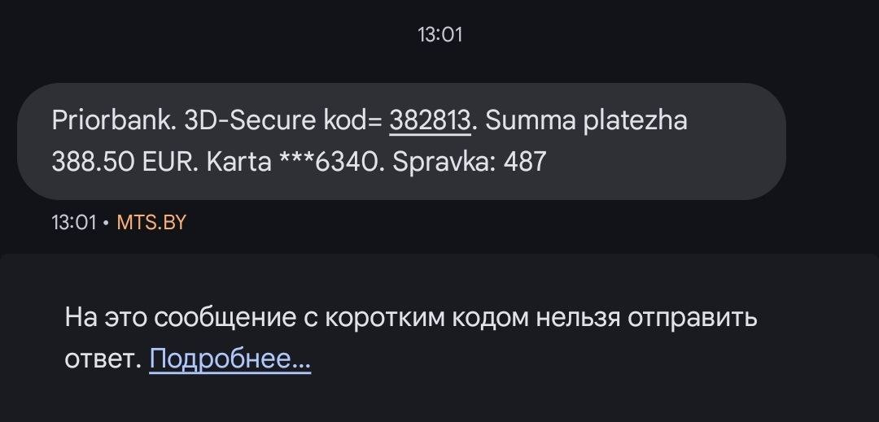
Task: Click the line starting На это сообщение
Action: [x=411, y=317]
